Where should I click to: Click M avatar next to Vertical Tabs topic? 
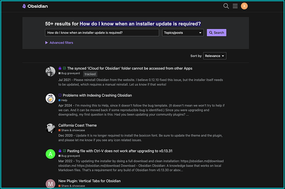pos(50,184)
